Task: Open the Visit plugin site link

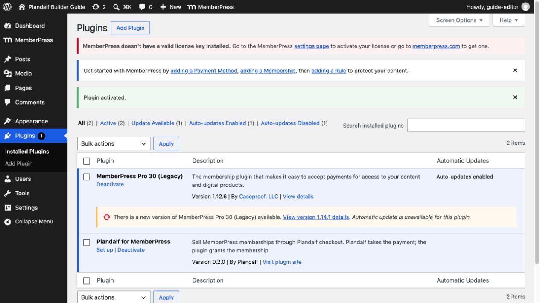Action: [x=282, y=262]
